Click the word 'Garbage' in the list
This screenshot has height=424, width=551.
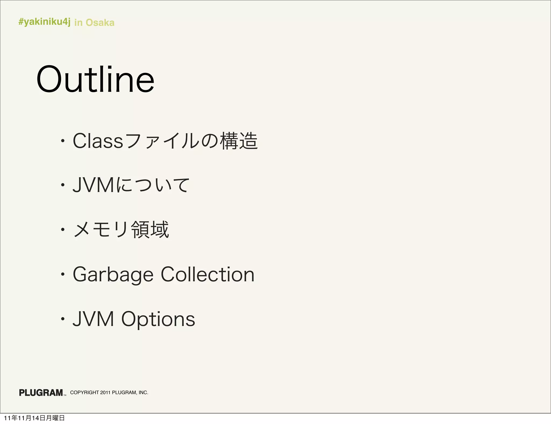pos(113,275)
